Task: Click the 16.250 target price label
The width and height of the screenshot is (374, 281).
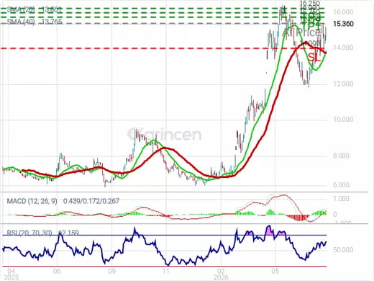Action: [309, 3]
